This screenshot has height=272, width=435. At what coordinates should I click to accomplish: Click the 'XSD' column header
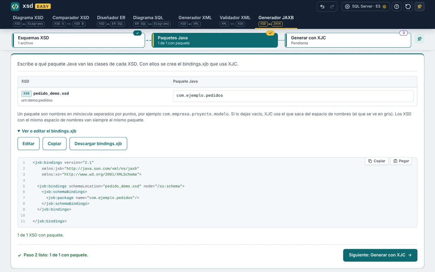(x=25, y=81)
